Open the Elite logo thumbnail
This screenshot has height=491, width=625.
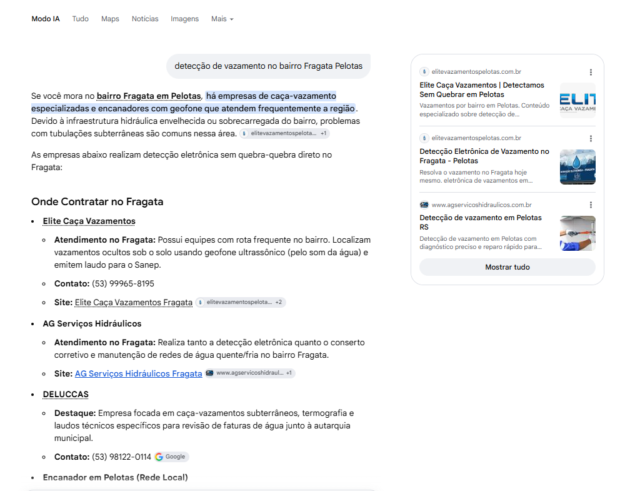(x=577, y=100)
